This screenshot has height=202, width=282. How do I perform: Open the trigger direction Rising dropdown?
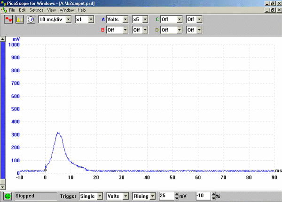click(x=153, y=195)
